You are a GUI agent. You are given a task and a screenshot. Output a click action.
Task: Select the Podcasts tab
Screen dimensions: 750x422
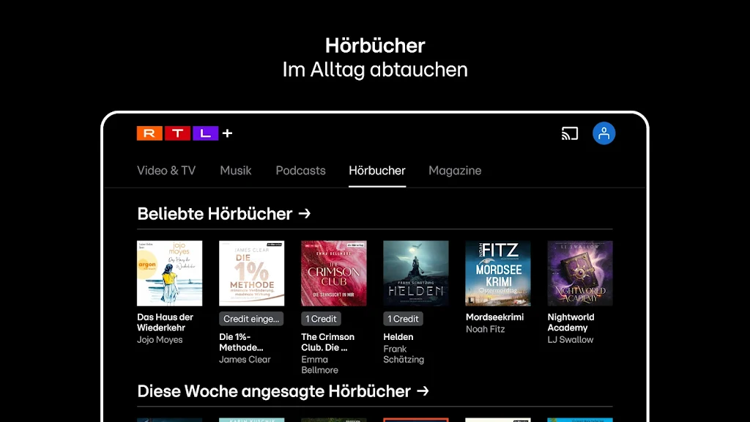[x=300, y=171]
